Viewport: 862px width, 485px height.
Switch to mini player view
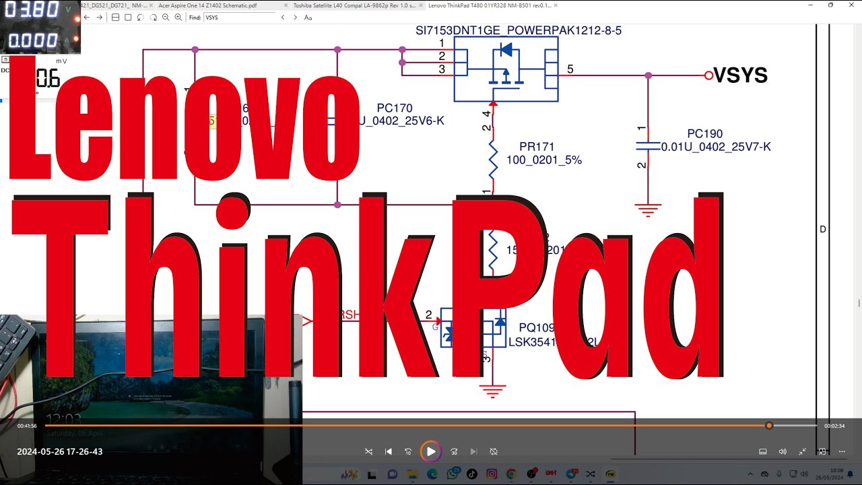click(822, 451)
